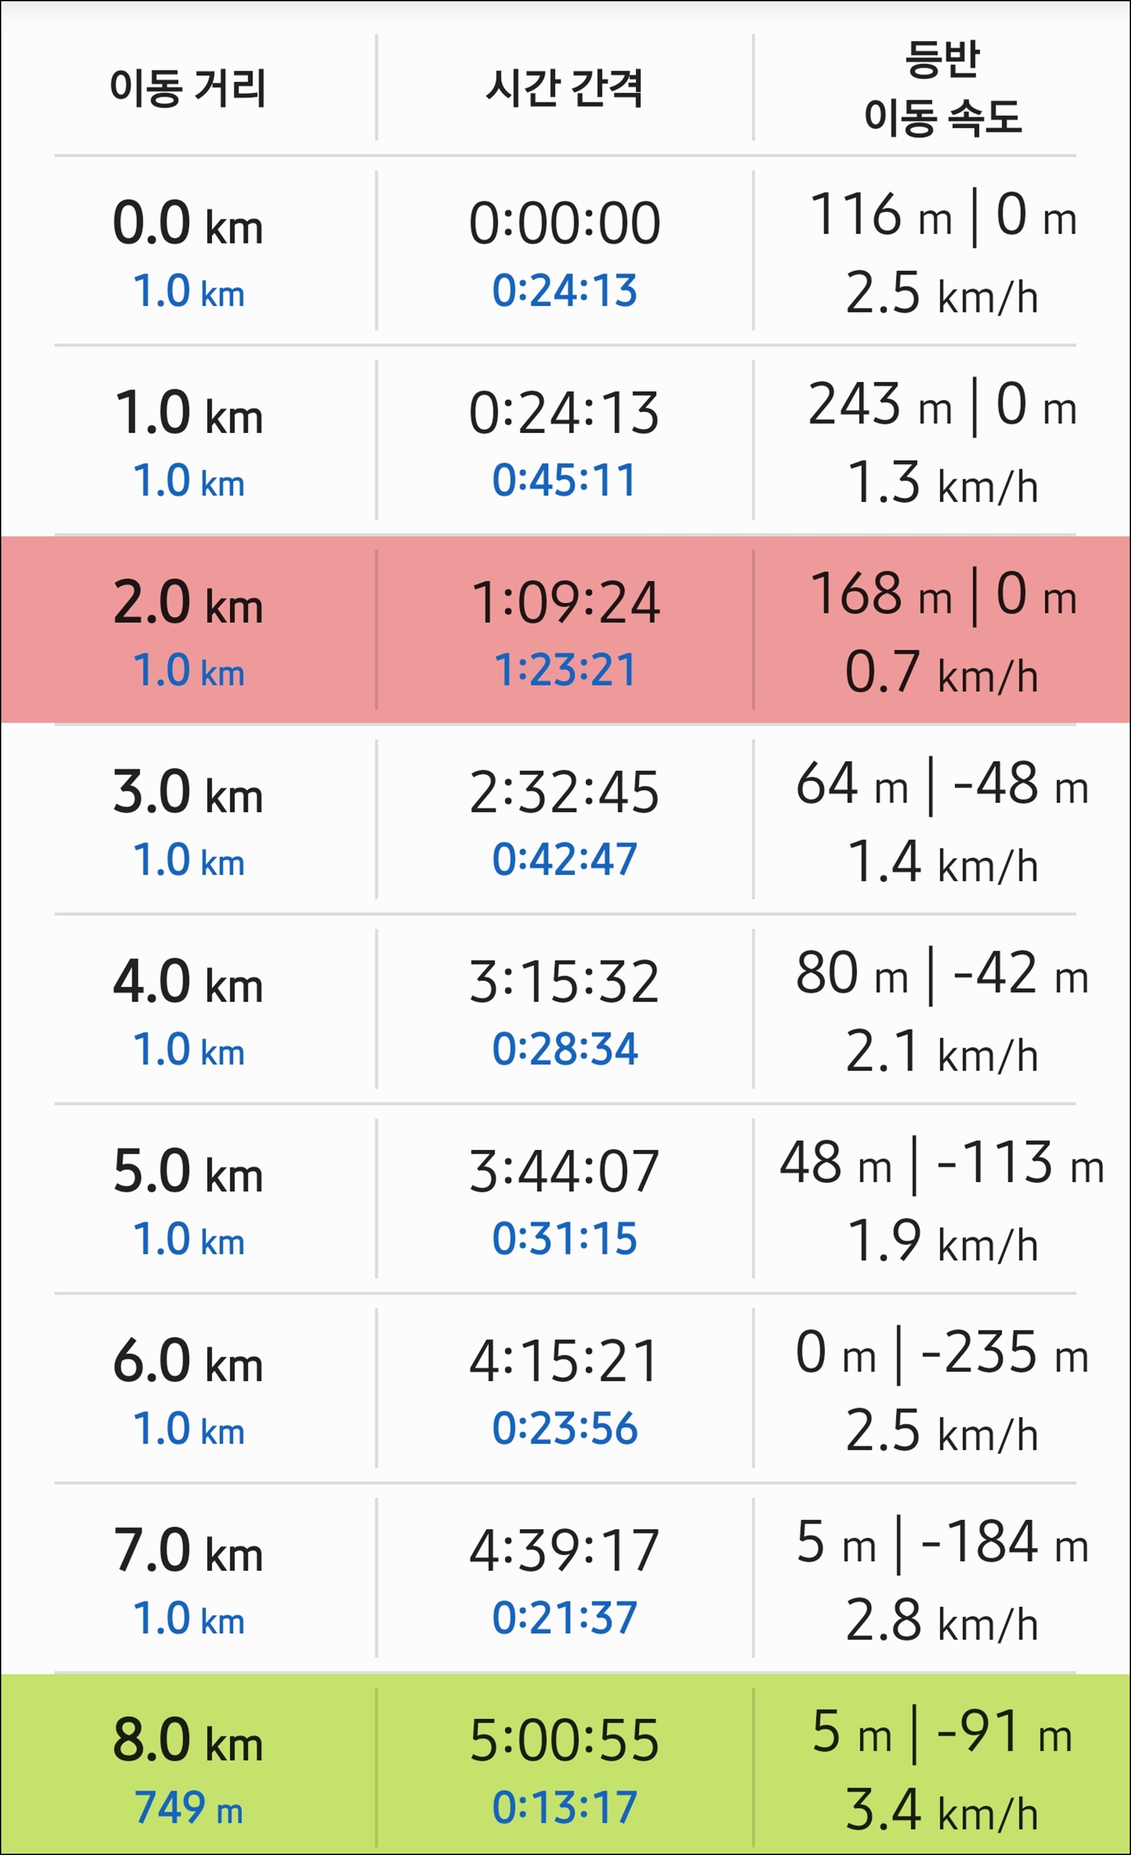This screenshot has width=1131, height=1855.
Task: Tap the red highlighted 2.0 km row
Action: 565,629
